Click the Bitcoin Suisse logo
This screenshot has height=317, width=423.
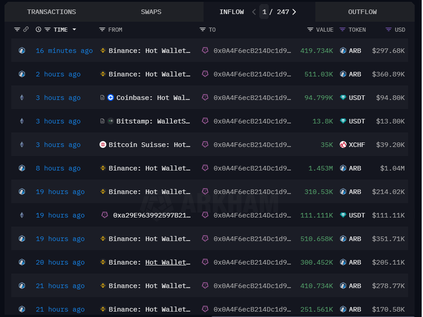click(103, 145)
